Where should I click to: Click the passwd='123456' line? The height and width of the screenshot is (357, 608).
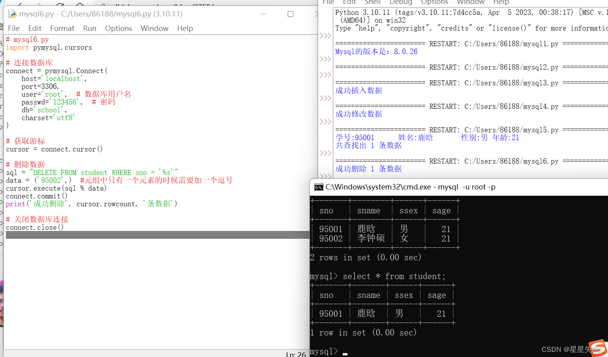pyautogui.click(x=69, y=102)
